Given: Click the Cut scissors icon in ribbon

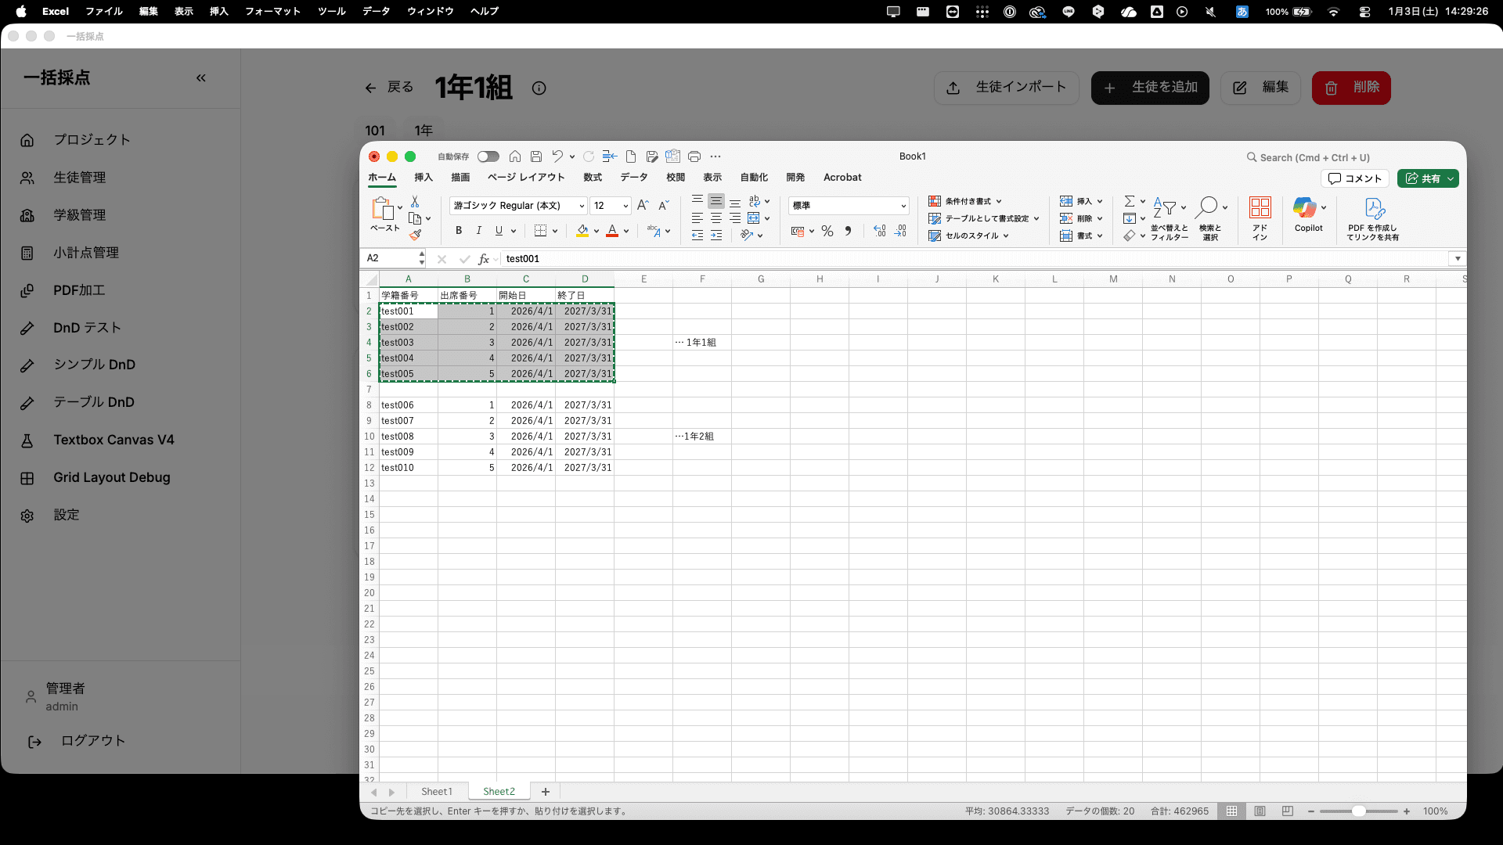Looking at the screenshot, I should tap(415, 202).
